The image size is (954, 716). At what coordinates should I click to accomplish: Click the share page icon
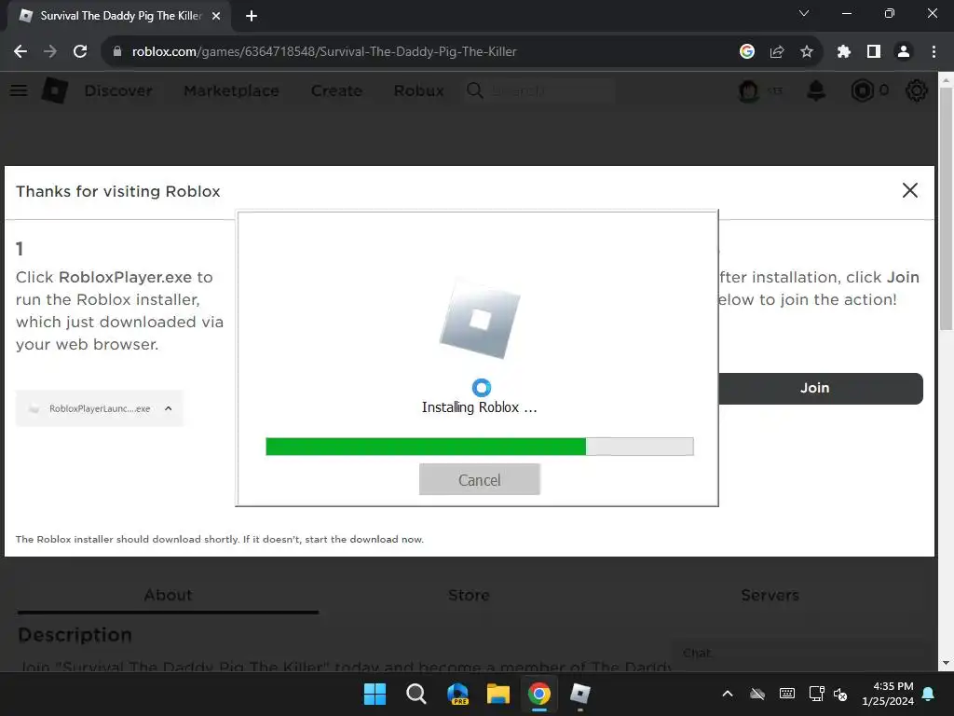777,51
